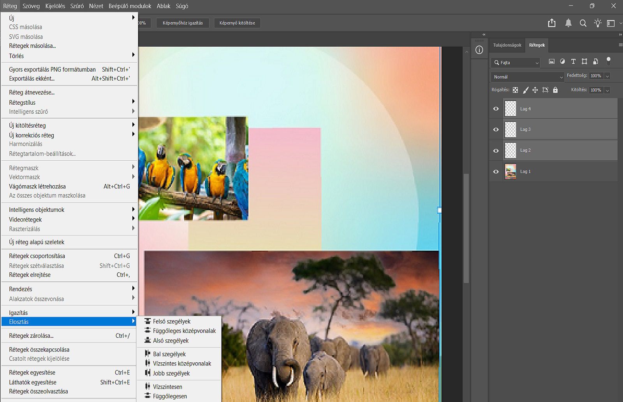
Task: Open the Normál blend mode dropdown
Action: [x=527, y=77]
